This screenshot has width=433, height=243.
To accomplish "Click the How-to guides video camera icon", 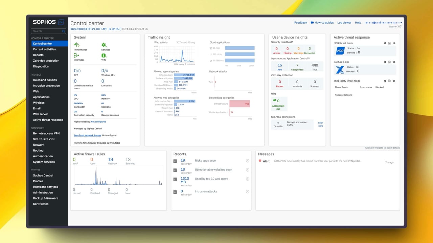I will pyautogui.click(x=312, y=23).
